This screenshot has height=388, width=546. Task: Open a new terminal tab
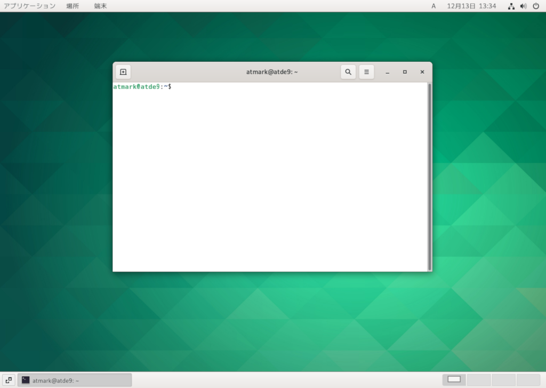click(x=123, y=72)
